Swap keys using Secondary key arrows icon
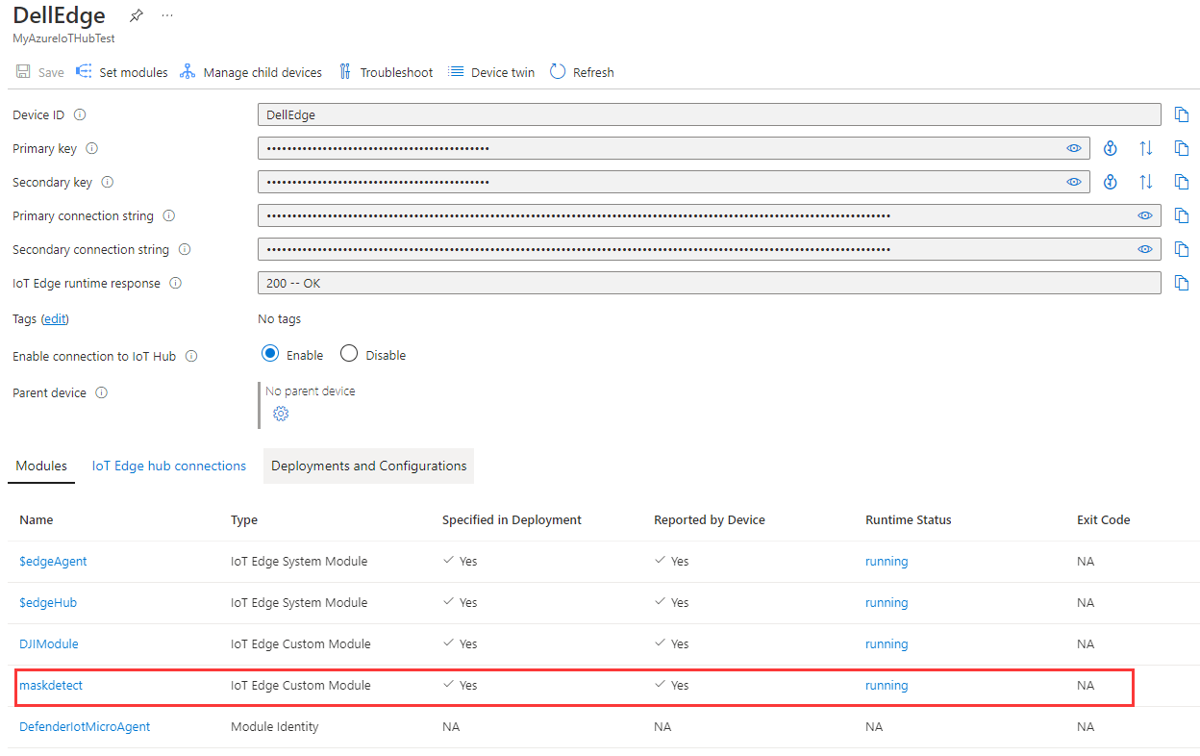This screenshot has height=756, width=1200. (1145, 182)
